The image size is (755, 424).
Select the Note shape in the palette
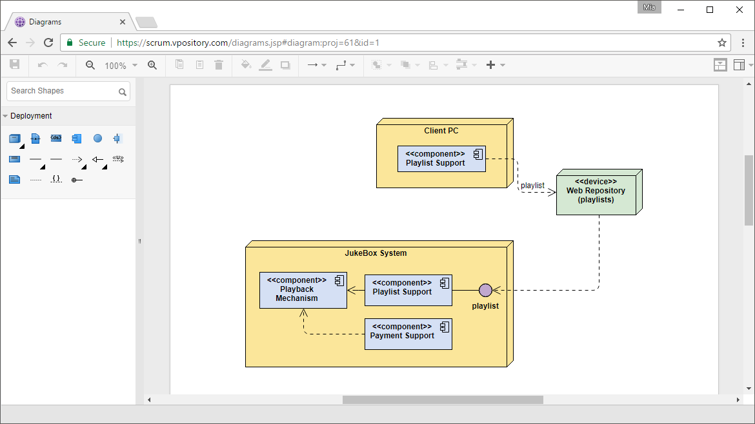14,180
